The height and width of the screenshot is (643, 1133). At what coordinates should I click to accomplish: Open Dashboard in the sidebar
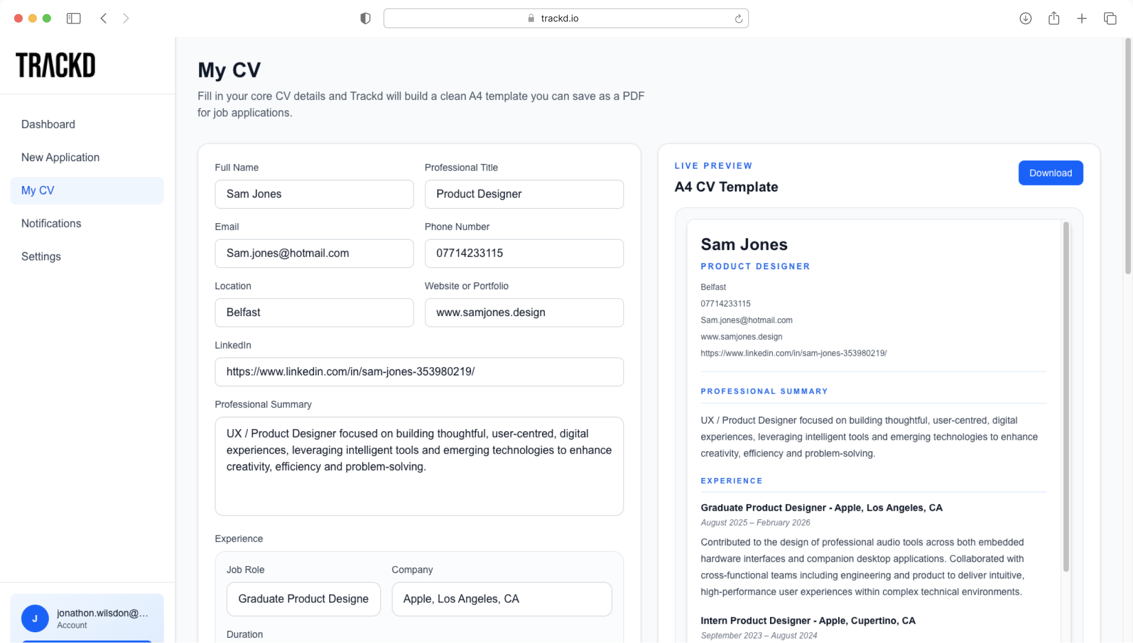(x=48, y=124)
